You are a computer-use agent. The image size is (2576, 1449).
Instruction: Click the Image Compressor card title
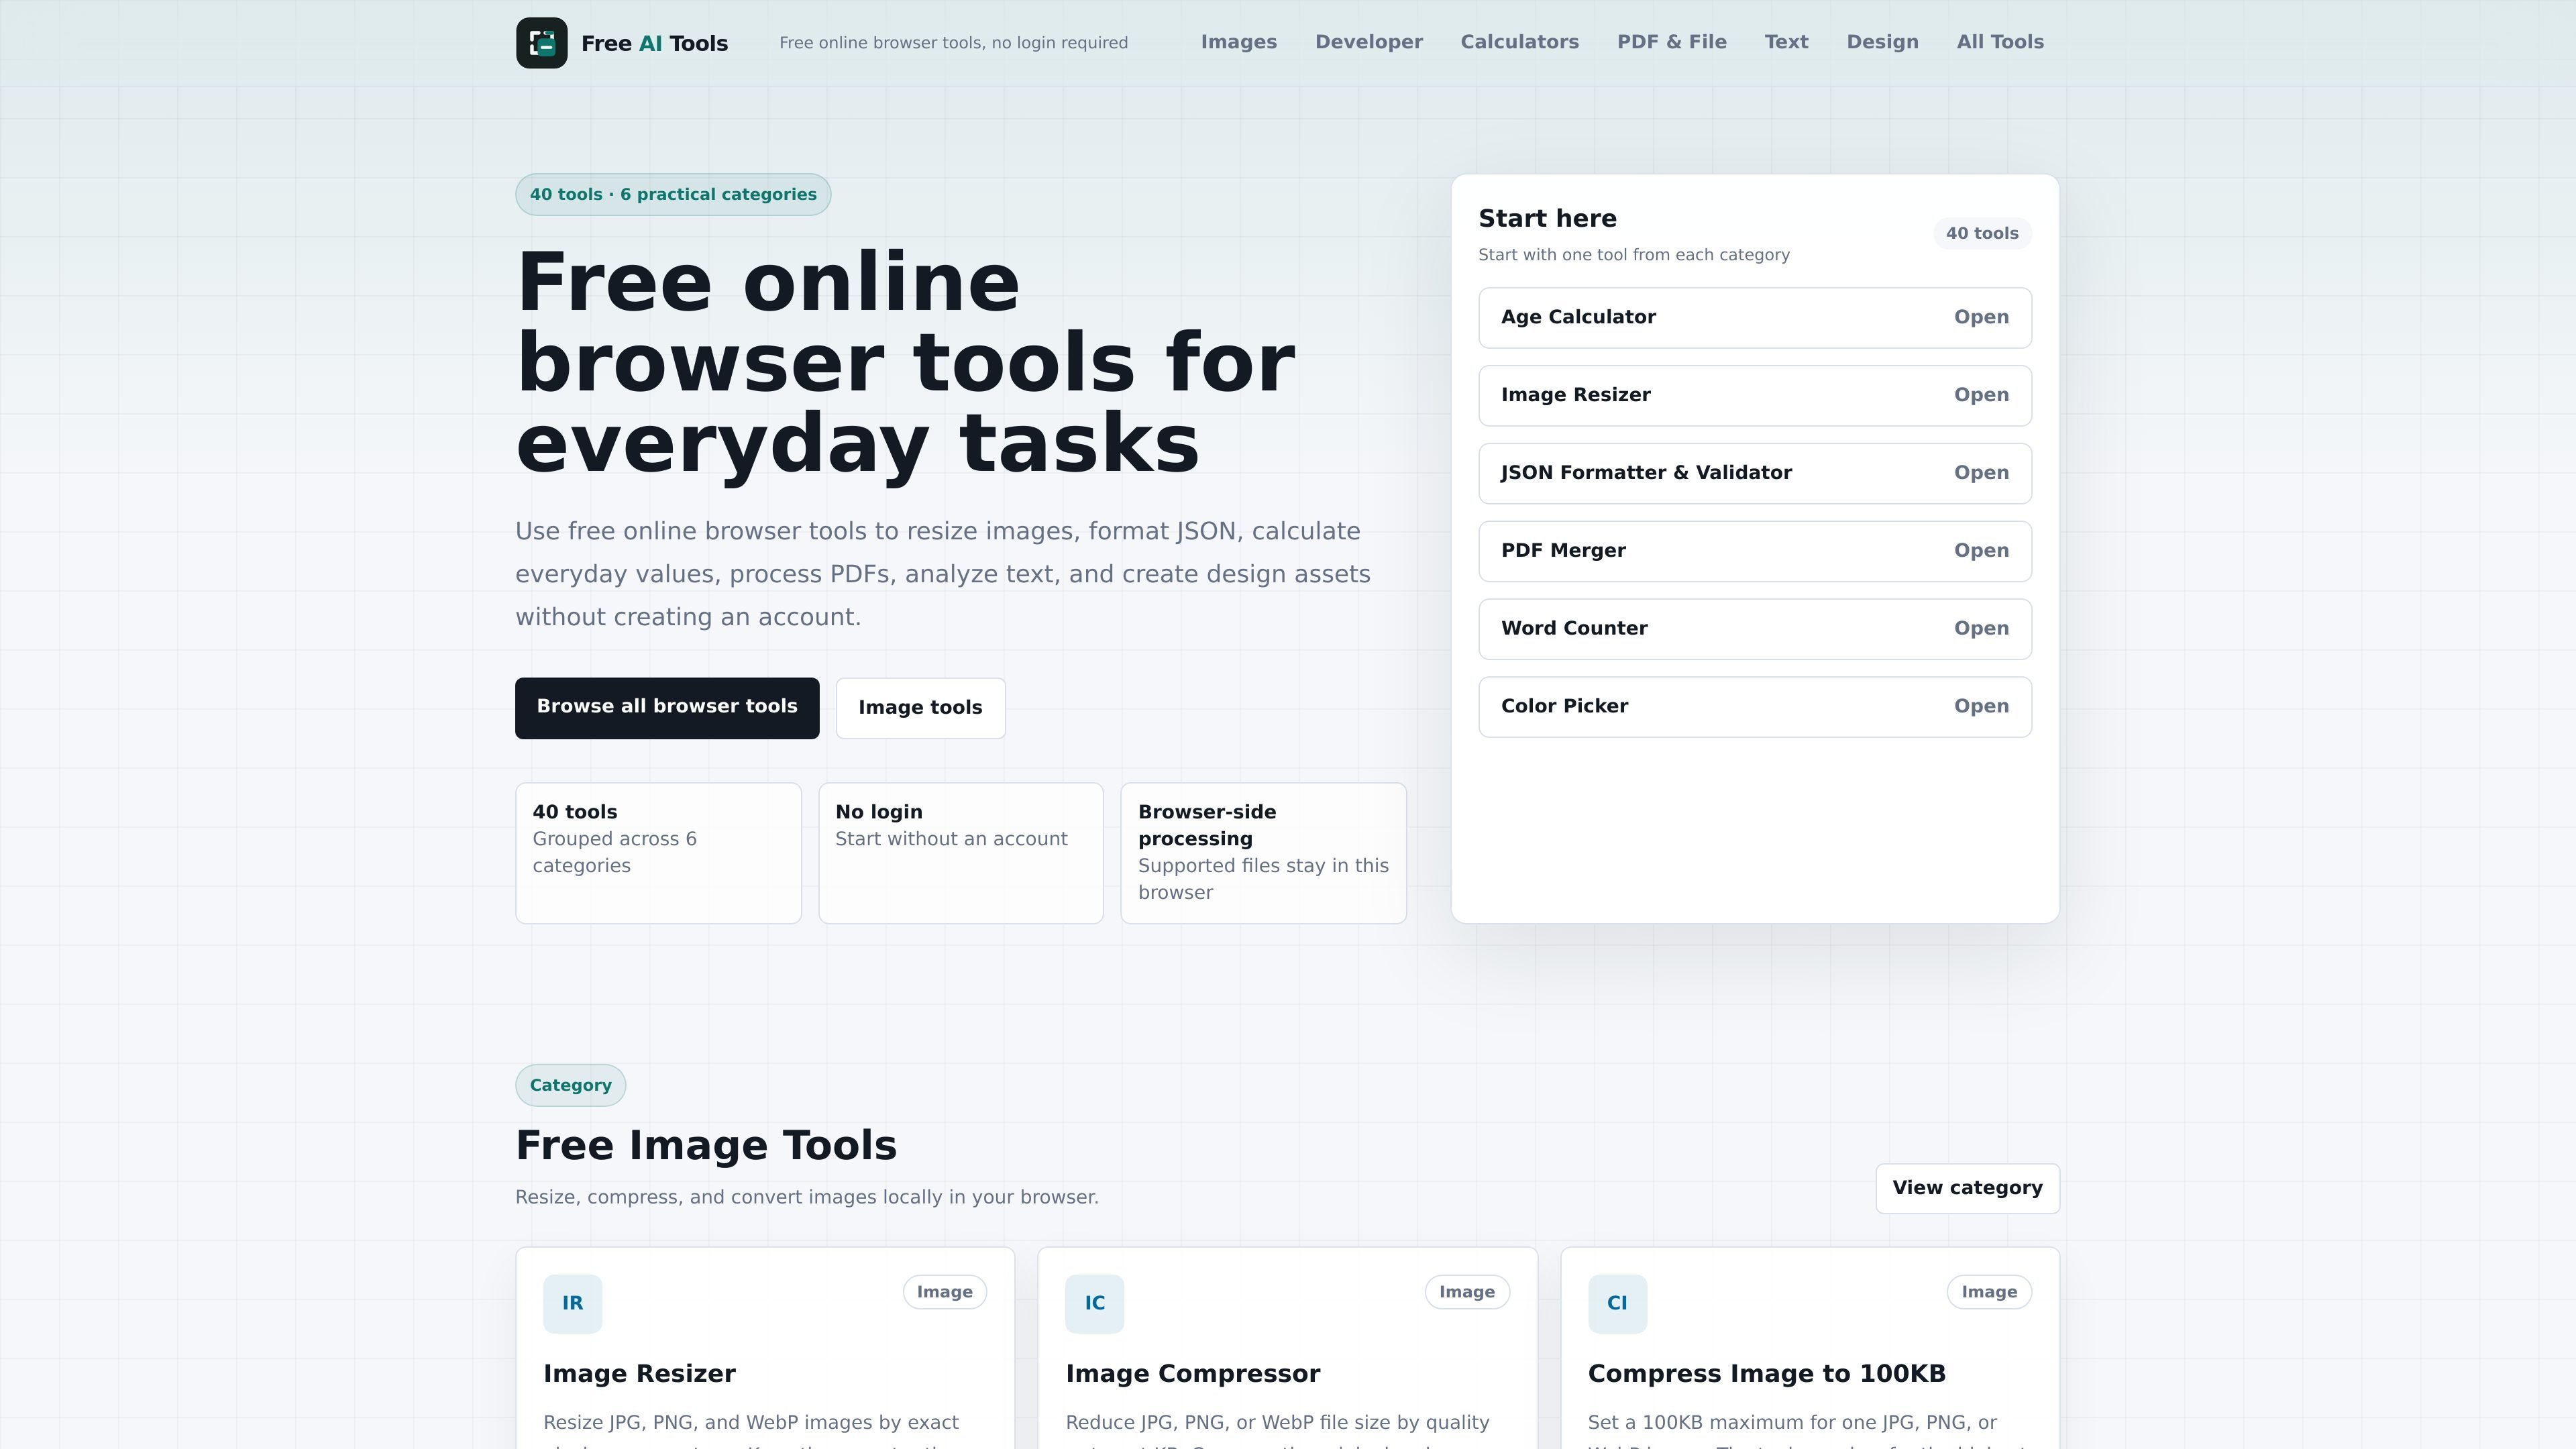tap(1192, 1374)
